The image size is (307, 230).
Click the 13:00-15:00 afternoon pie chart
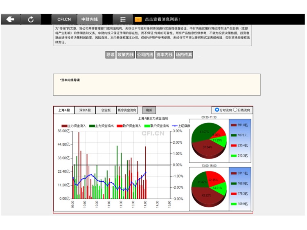pos(209,189)
